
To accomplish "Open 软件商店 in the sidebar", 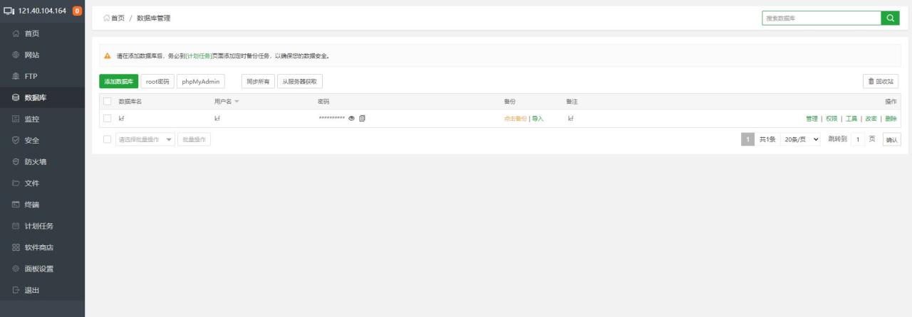I will point(42,247).
